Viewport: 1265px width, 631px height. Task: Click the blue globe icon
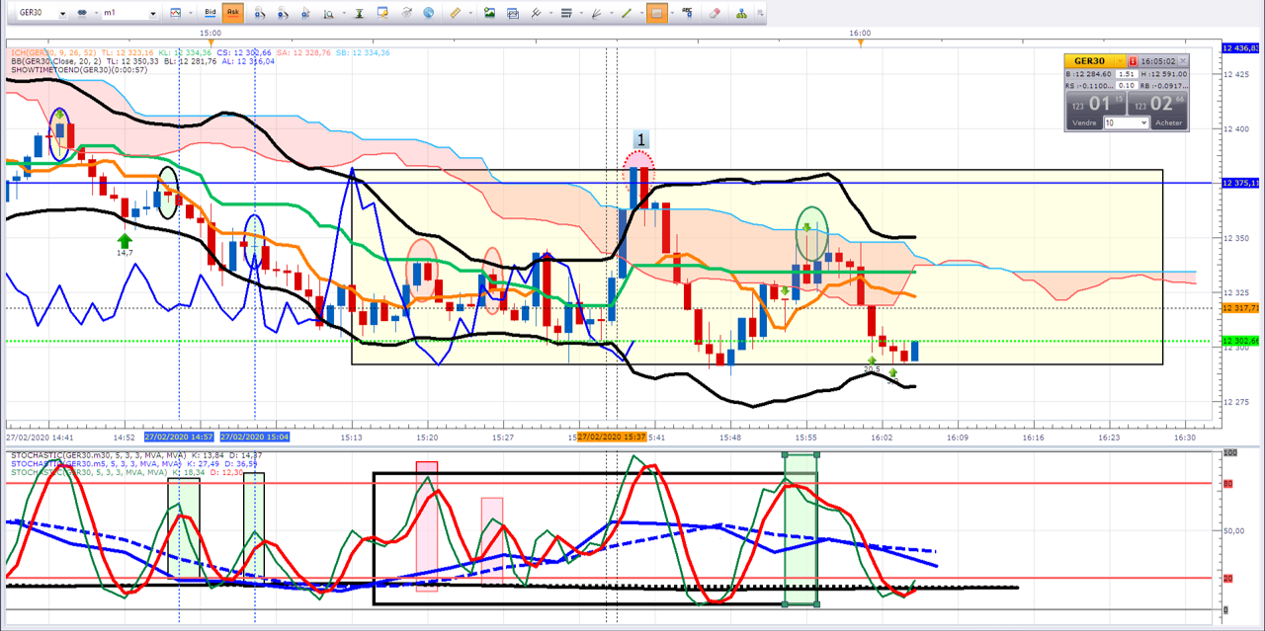[x=428, y=13]
